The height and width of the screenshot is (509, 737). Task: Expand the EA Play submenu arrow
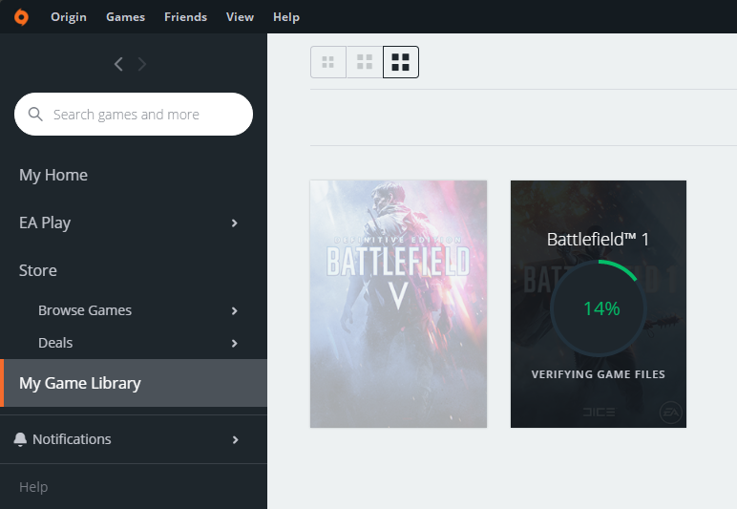[x=235, y=223]
